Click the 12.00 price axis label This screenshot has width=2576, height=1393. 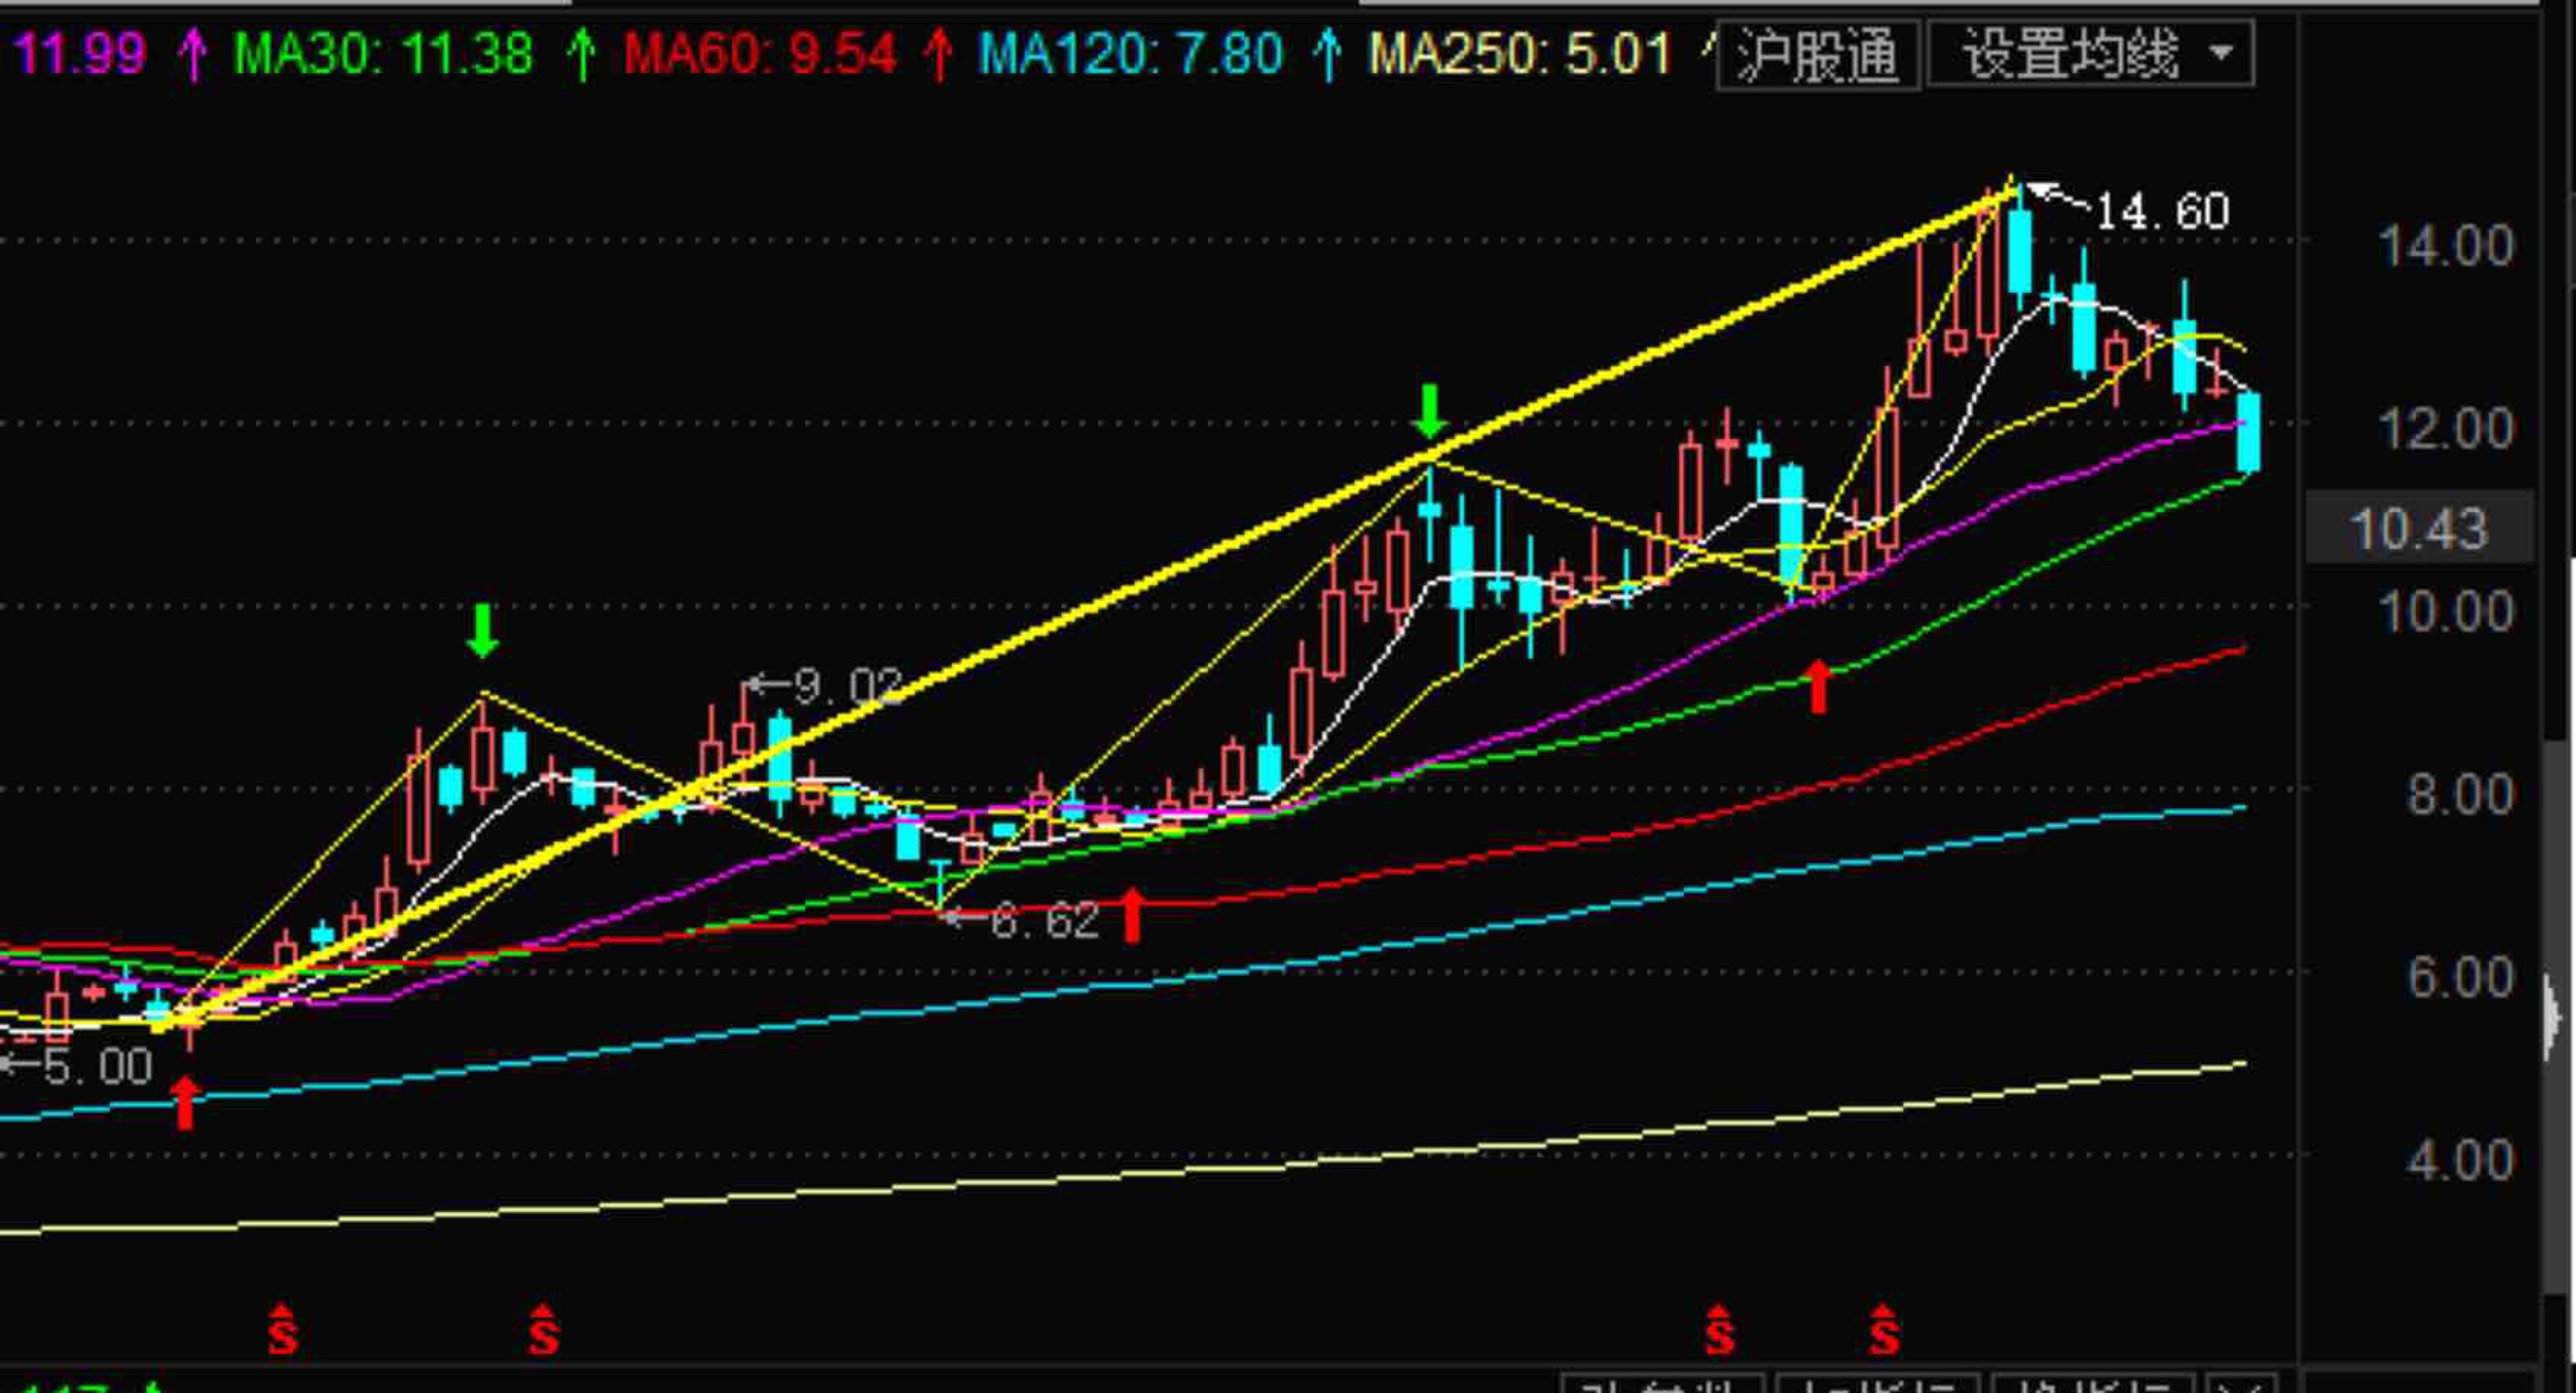[2446, 428]
